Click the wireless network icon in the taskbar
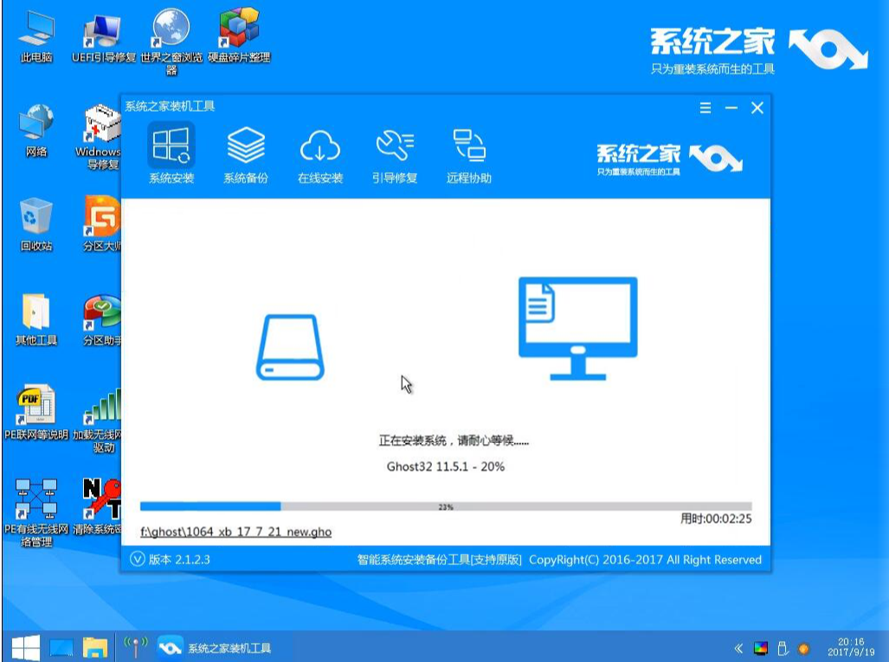 tap(134, 646)
